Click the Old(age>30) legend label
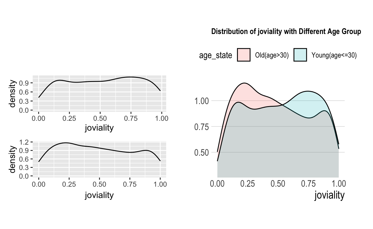Viewport: 373px width, 229px height. coord(272,55)
